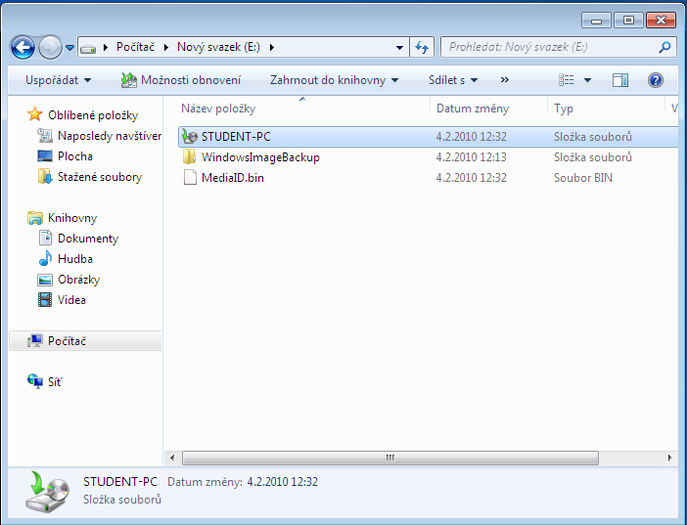Viewport: 687px width, 525px height.
Task: Open Hudba library
Action: [x=74, y=259]
